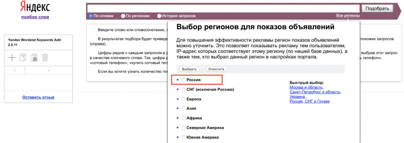The image size is (404, 143).
Task: Expand the Северная Америка tree
Action: [x=177, y=128]
